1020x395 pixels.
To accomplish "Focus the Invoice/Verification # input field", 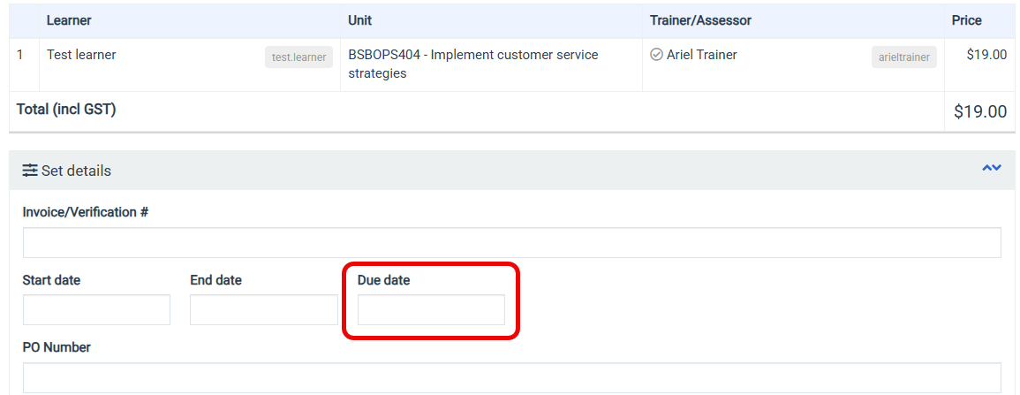I will tap(512, 243).
